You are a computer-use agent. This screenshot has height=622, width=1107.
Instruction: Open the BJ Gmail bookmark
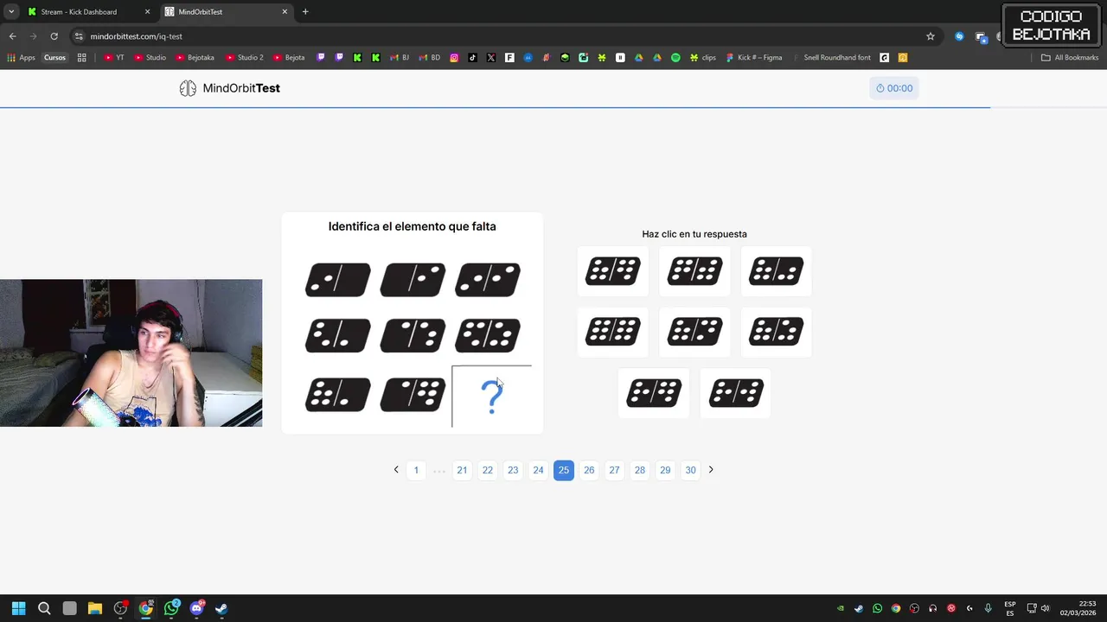[400, 58]
